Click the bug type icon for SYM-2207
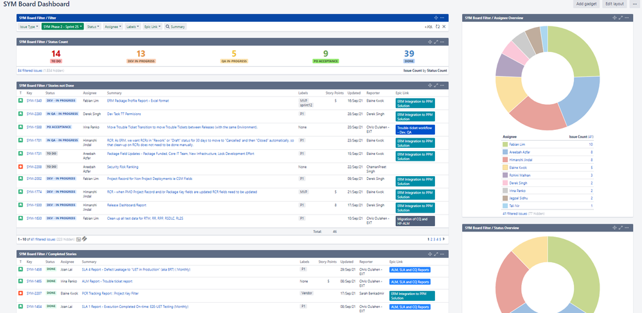 pos(21,293)
